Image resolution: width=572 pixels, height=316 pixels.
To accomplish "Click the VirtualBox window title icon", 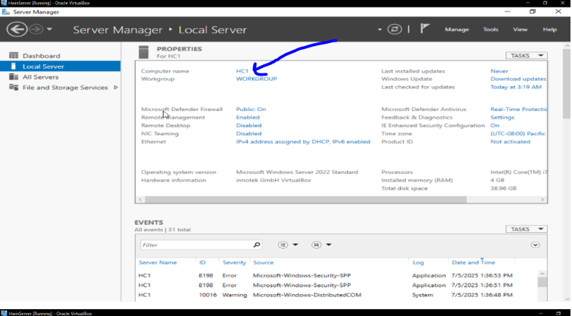I will (x=4, y=3).
